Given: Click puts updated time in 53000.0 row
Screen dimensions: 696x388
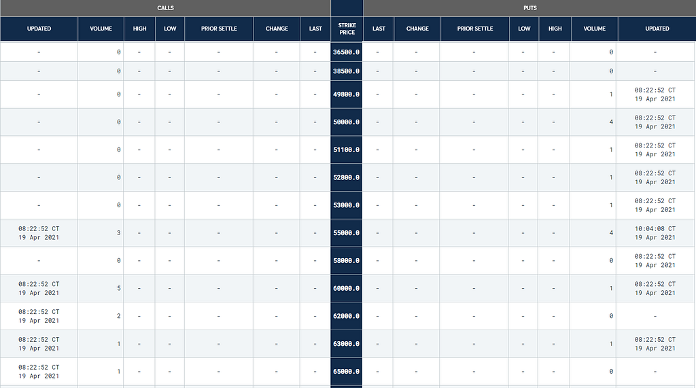Looking at the screenshot, I should coord(655,205).
